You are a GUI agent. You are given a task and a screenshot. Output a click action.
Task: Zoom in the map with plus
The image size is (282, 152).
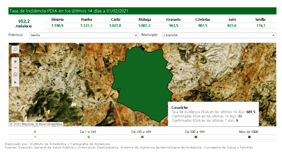pyautogui.click(x=15, y=61)
